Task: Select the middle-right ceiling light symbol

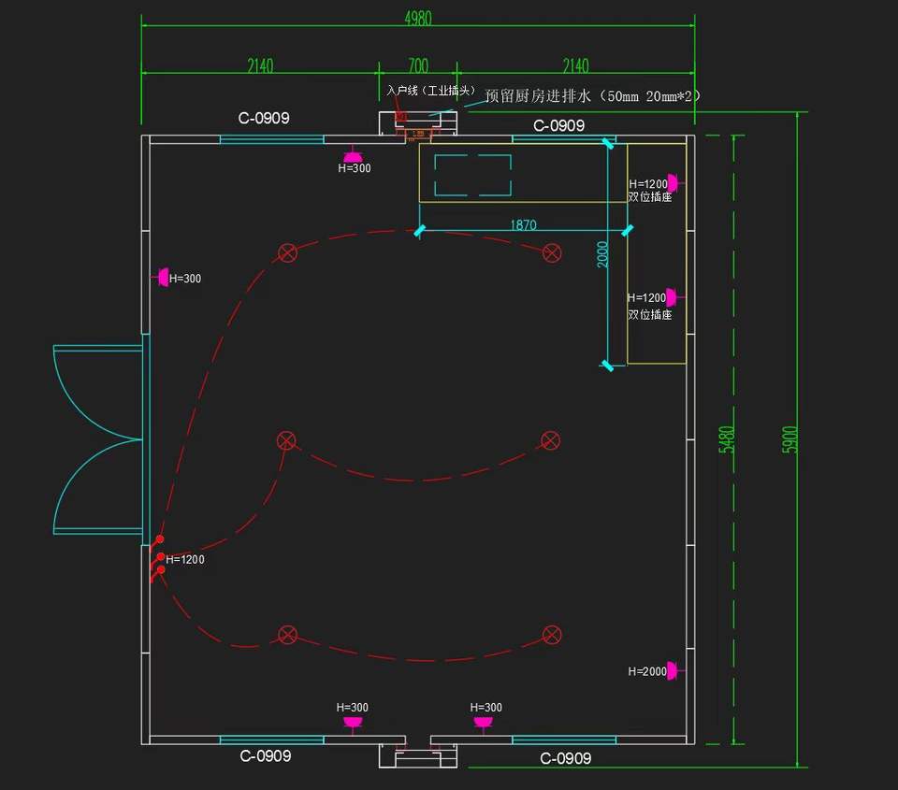Action: pyautogui.click(x=551, y=439)
